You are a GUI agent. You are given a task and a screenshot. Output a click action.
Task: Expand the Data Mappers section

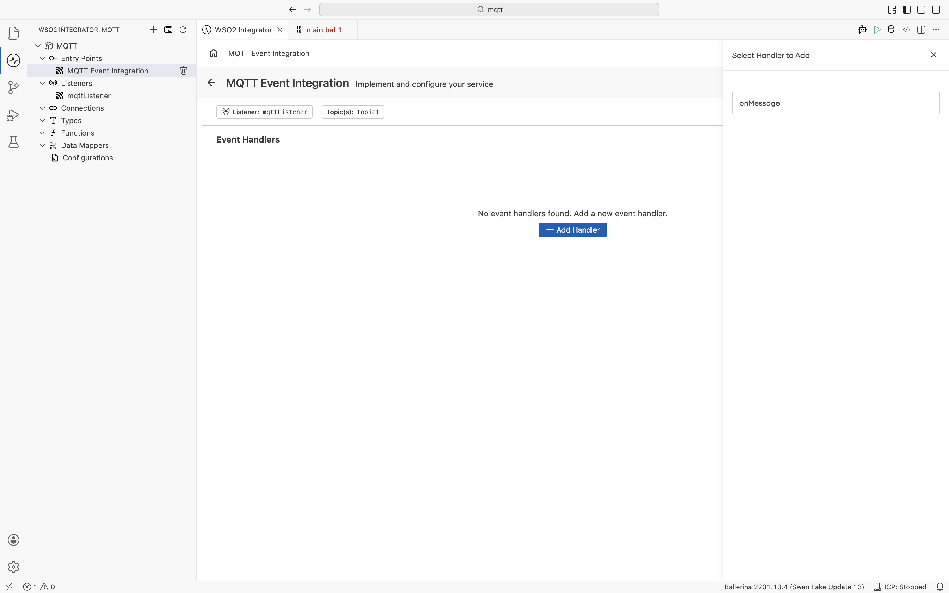pyautogui.click(x=42, y=145)
